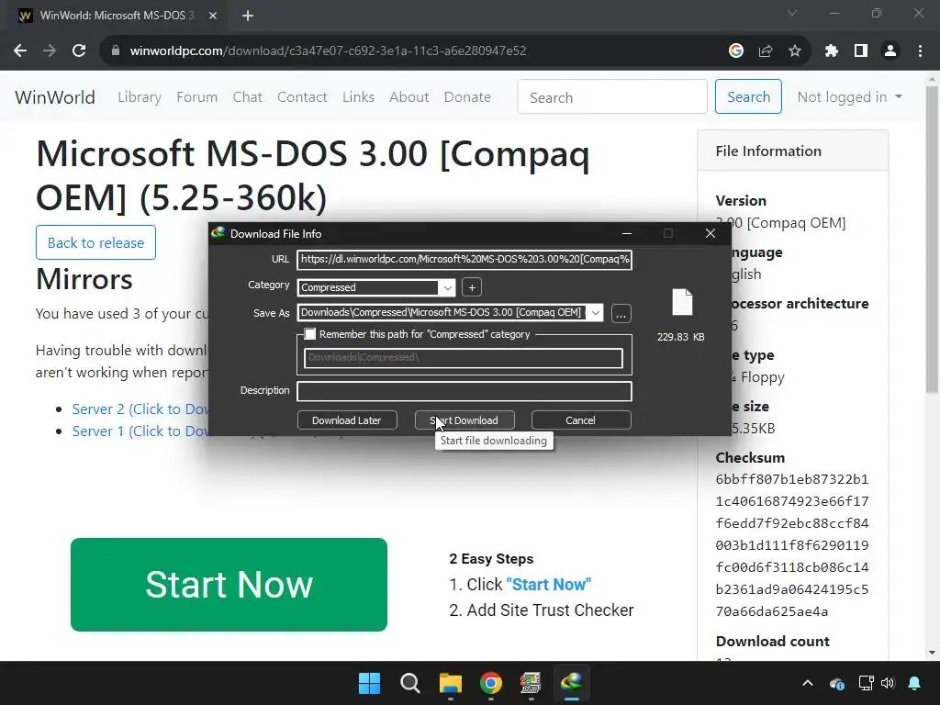Switch to Chrome in the taskbar
Viewport: 940px width, 705px height.
point(491,683)
